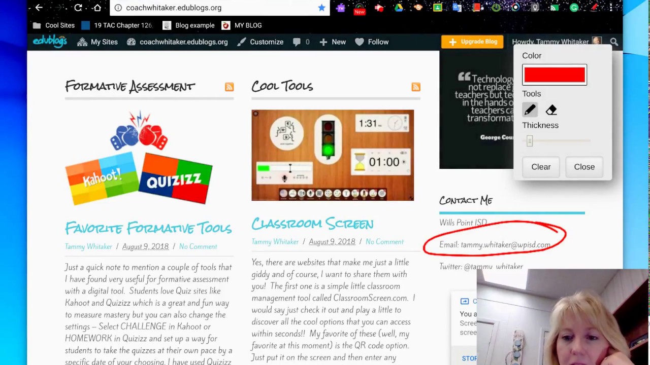
Task: Open the Grammarly extension icon
Action: point(574,8)
